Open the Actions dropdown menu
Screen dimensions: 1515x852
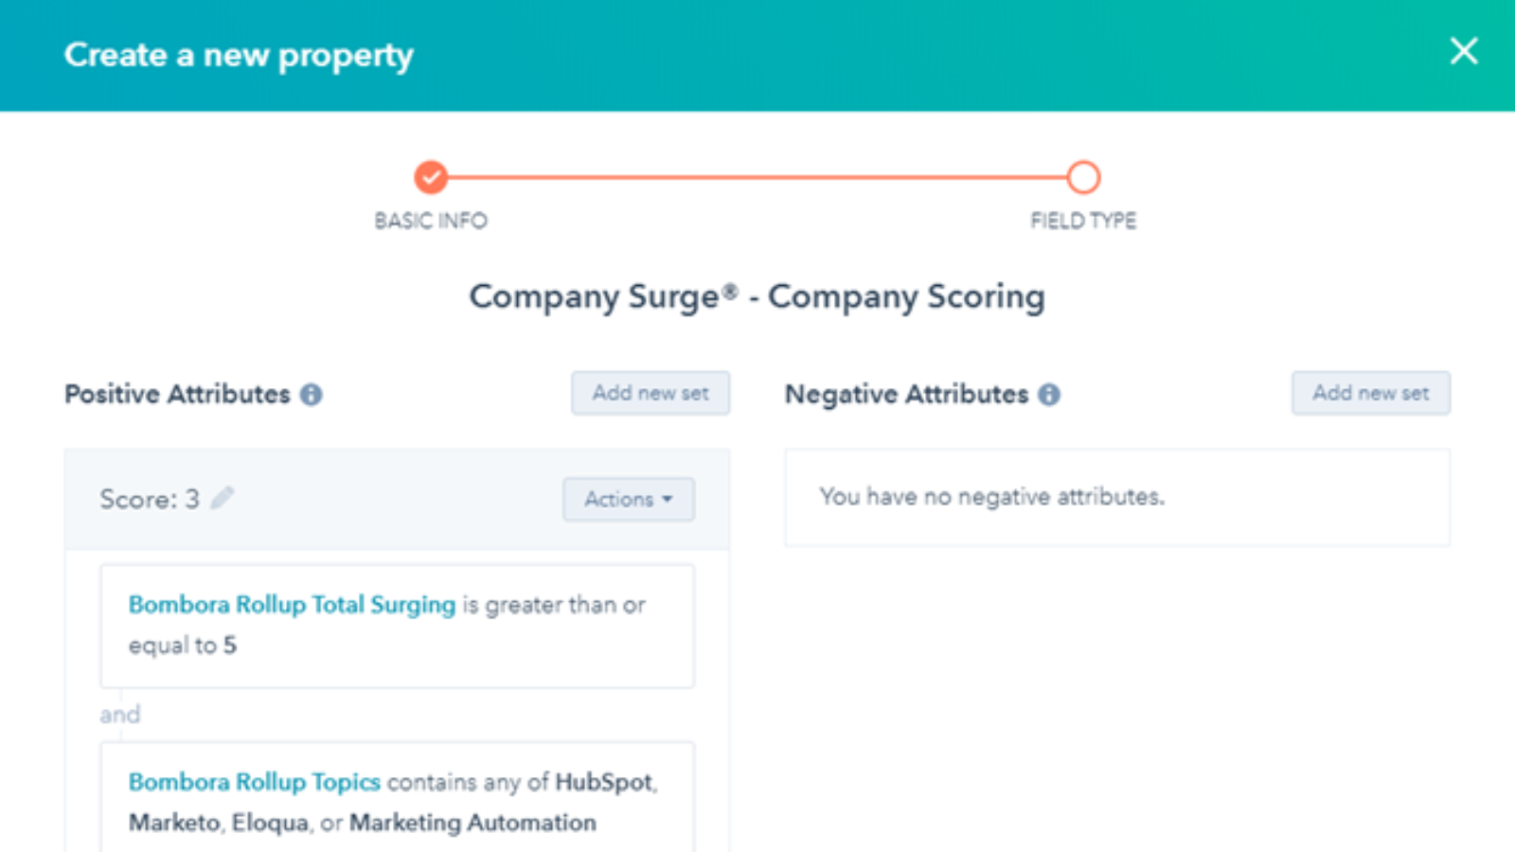[x=629, y=499]
